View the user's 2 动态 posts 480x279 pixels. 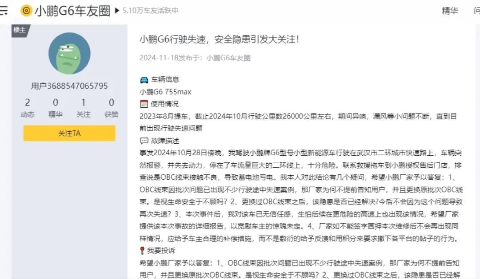pyautogui.click(x=28, y=108)
